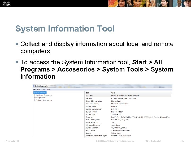Select the Hardware Resources tree label

pyautogui.click(x=44, y=95)
